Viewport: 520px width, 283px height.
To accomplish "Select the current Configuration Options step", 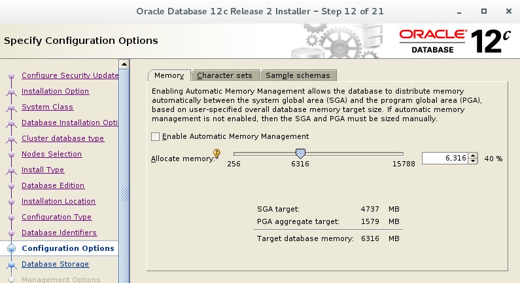I will point(68,248).
